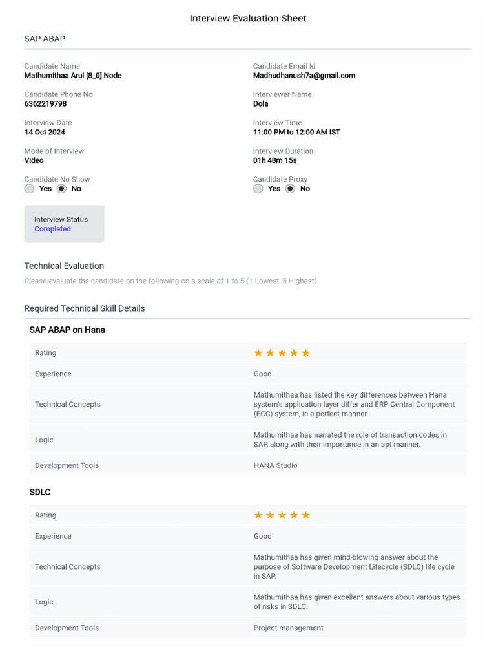Click the Project management development tools value
The image size is (496, 662).
288,628
